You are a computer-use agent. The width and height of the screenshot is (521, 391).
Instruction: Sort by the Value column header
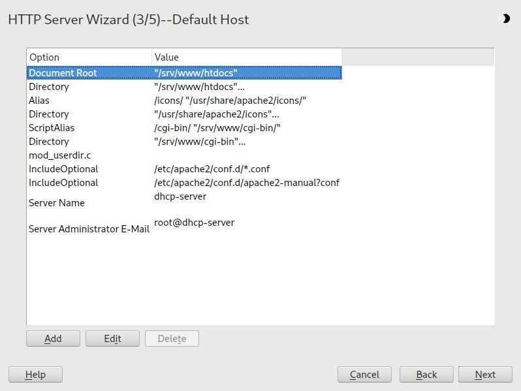246,57
